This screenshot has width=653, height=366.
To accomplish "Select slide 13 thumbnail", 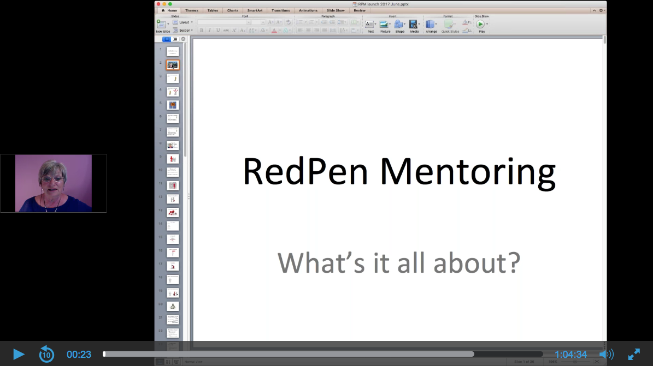I will click(173, 213).
